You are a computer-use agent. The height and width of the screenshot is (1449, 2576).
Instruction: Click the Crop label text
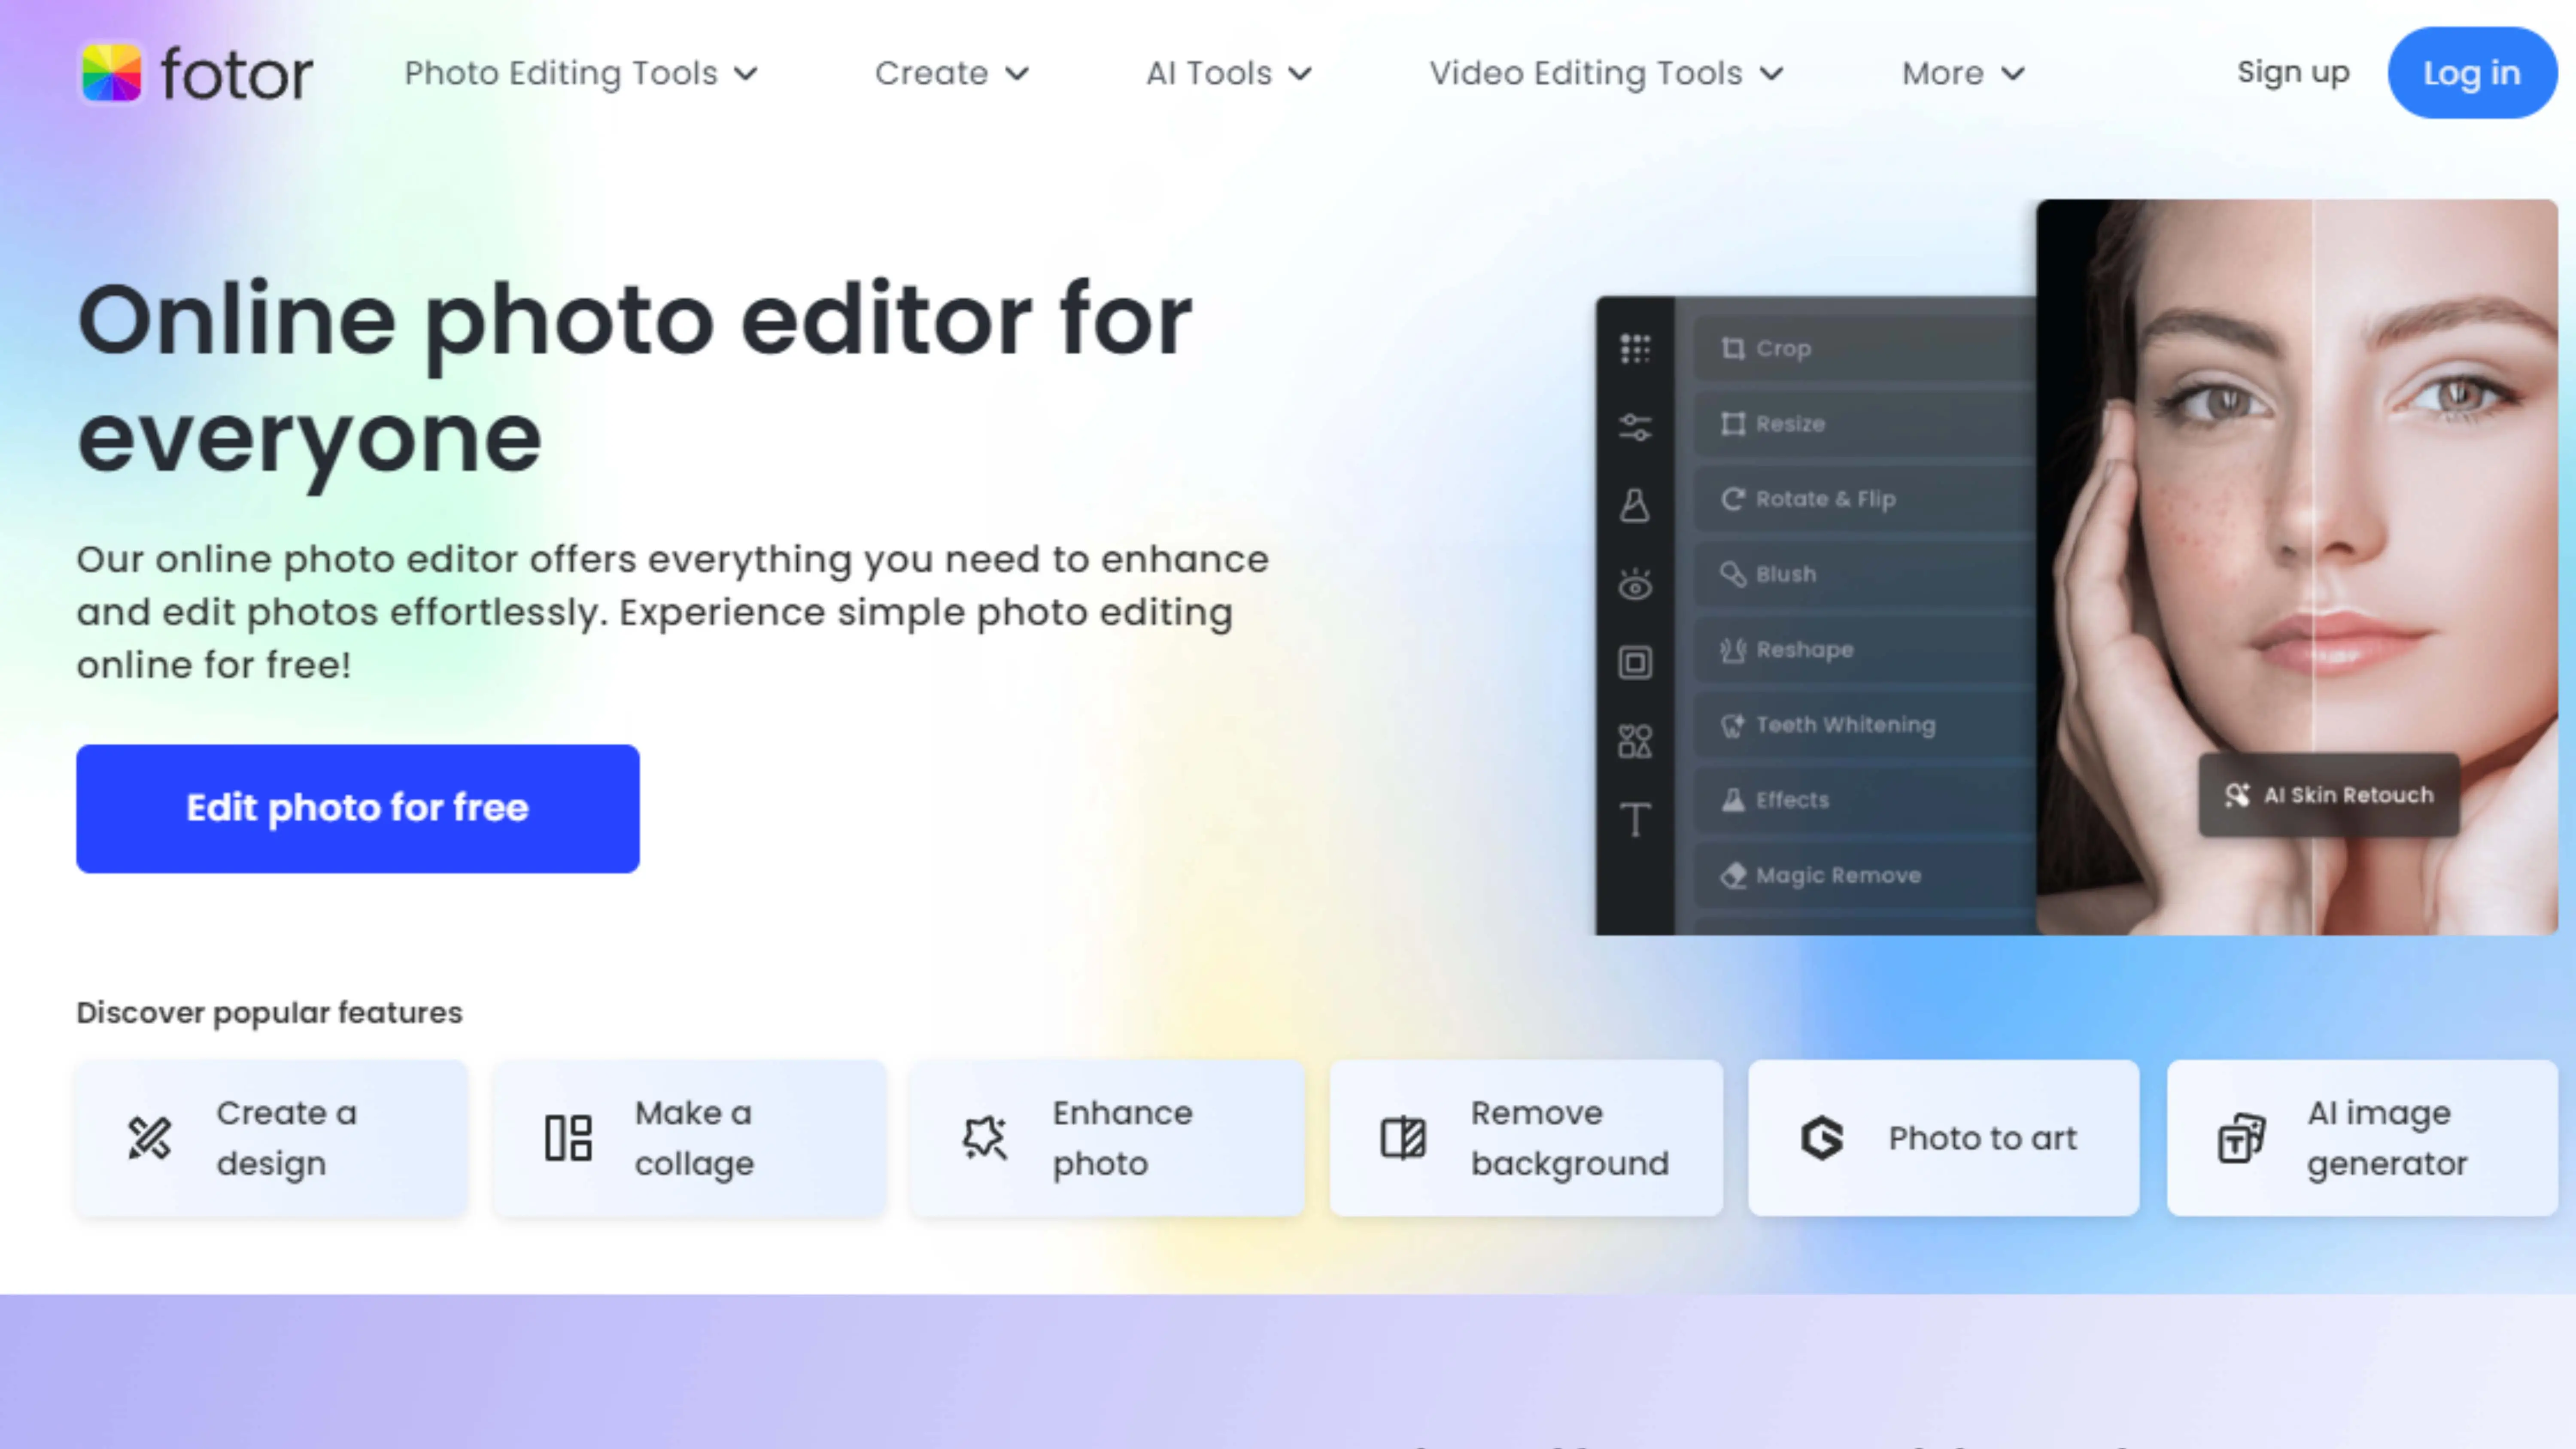pos(1784,349)
